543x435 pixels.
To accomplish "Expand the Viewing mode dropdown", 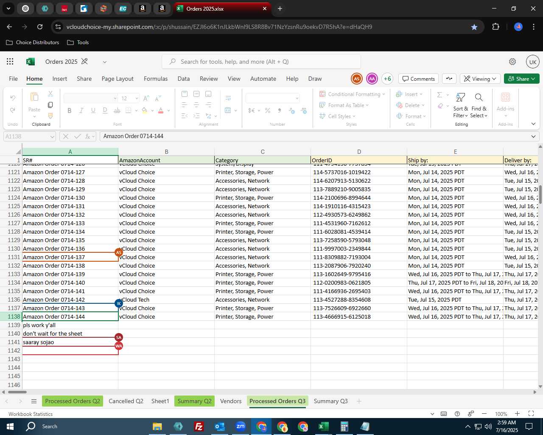I will (x=480, y=79).
